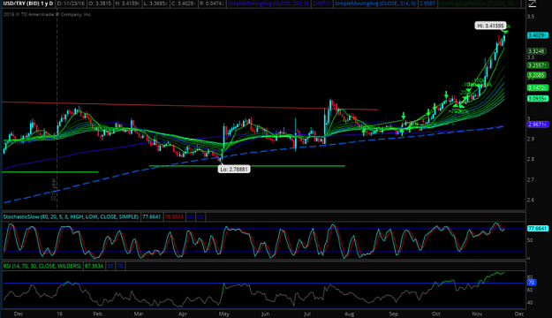Click the 3.0935 price-axis label
Screen dimensions: 552x318
[x=538, y=99]
